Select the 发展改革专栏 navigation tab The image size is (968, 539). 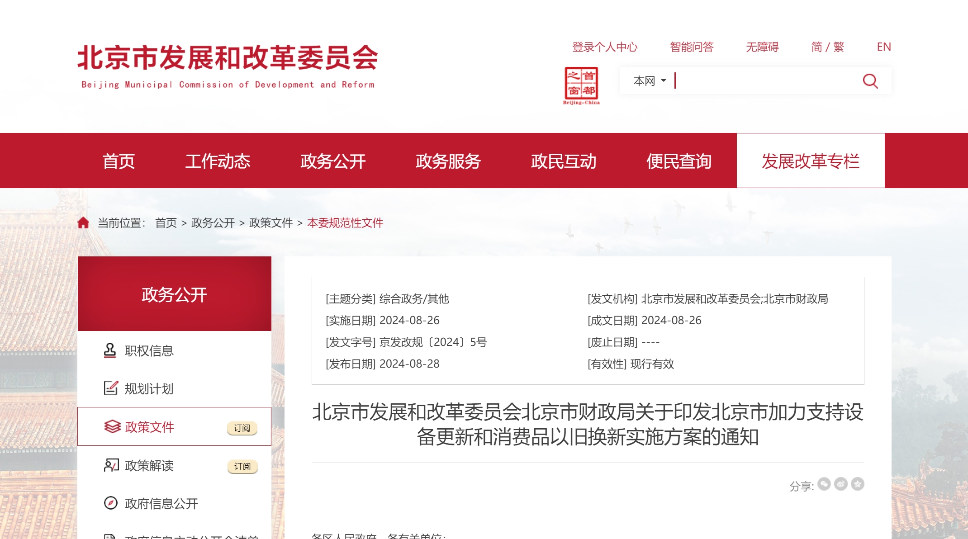pyautogui.click(x=811, y=161)
